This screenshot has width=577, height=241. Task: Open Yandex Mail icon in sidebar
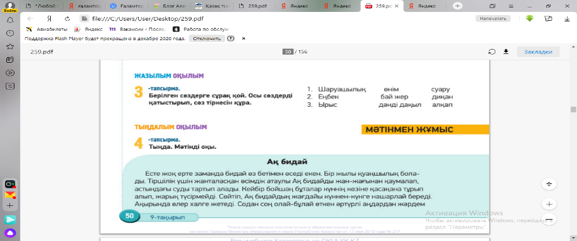click(10, 195)
